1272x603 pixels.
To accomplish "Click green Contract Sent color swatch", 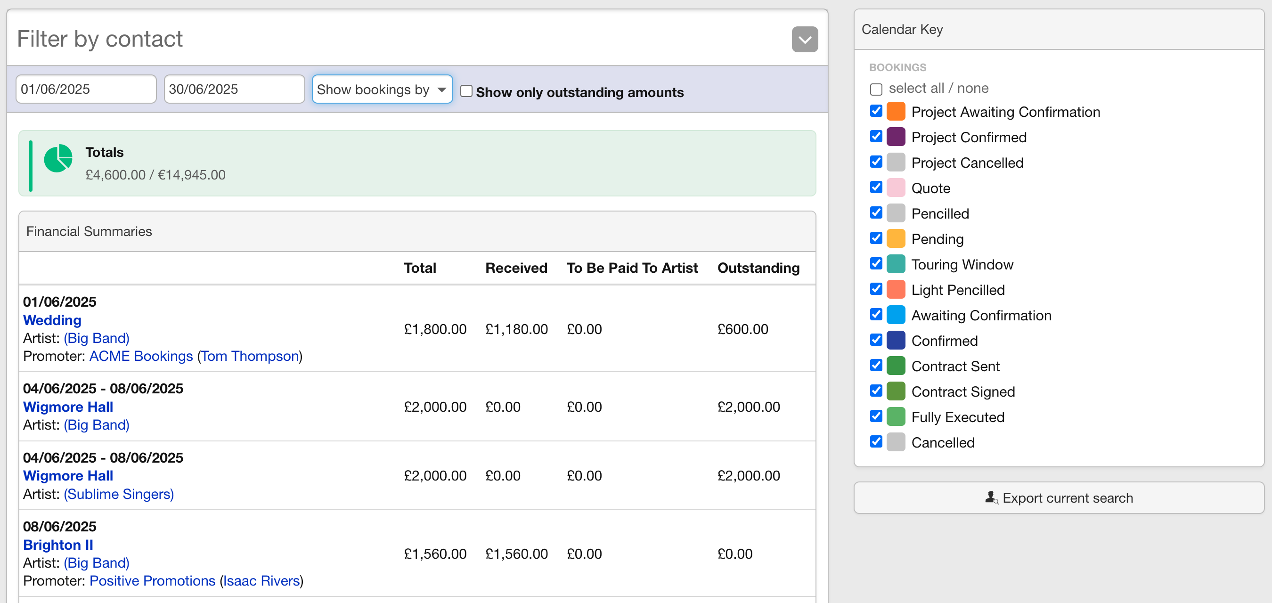I will tap(896, 366).
